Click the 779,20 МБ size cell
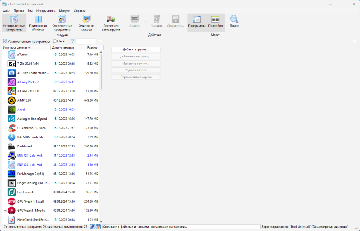360x231 pixels. (x=91, y=73)
